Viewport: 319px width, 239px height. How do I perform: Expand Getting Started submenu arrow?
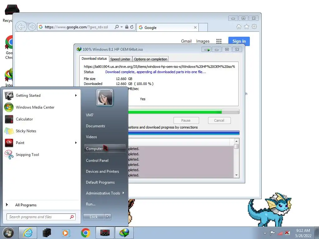(x=76, y=96)
